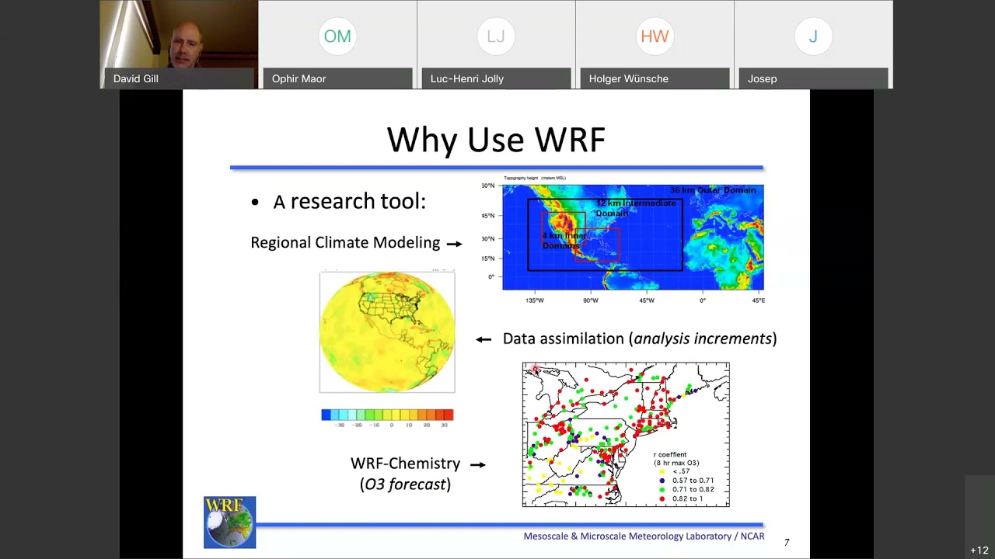Click 'A research tool:' bullet text

[349, 202]
